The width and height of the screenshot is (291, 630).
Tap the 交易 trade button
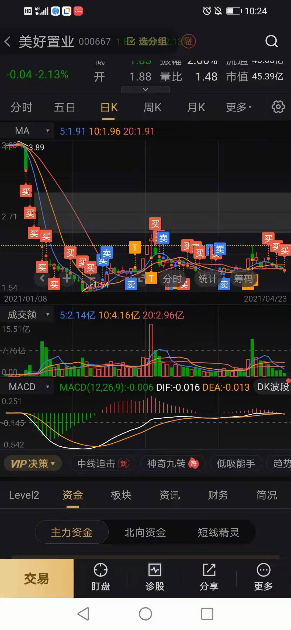[x=37, y=578]
